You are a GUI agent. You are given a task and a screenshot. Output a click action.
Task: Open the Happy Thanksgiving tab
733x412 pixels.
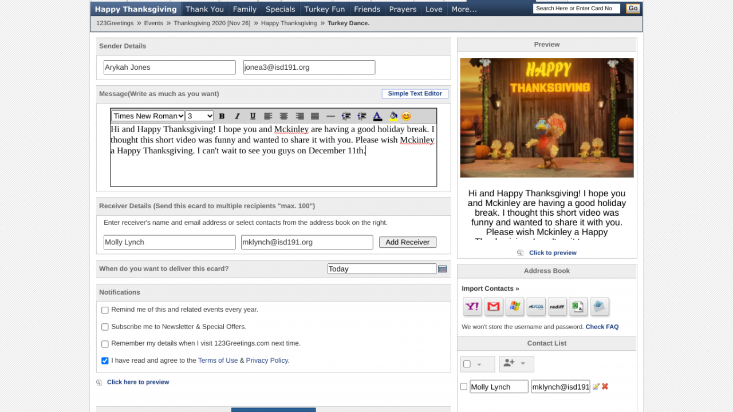[x=136, y=9]
